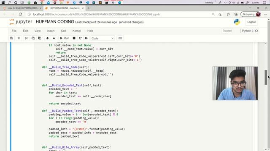
Task: Show hidden system tray icons chevron
Action: tap(225, 3)
